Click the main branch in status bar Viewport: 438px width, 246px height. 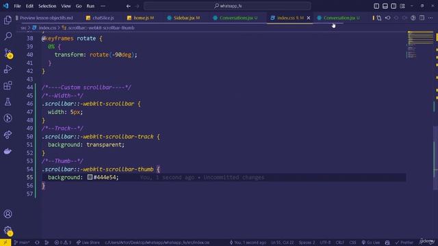coord(22,243)
